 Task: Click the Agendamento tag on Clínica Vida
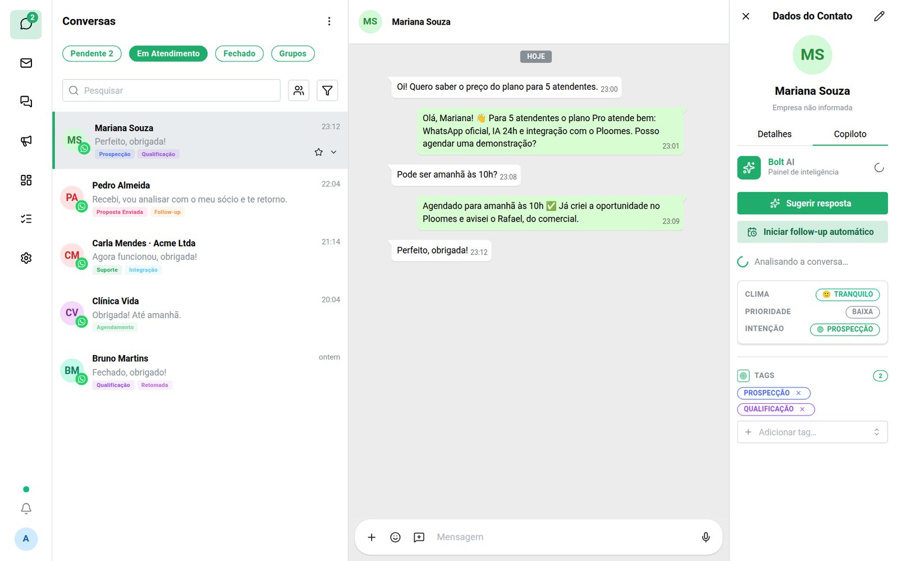coord(115,328)
